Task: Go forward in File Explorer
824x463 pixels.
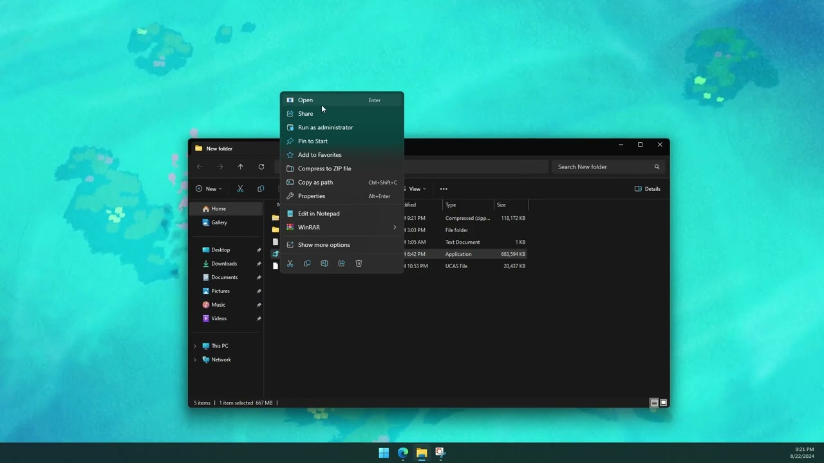Action: [220, 167]
